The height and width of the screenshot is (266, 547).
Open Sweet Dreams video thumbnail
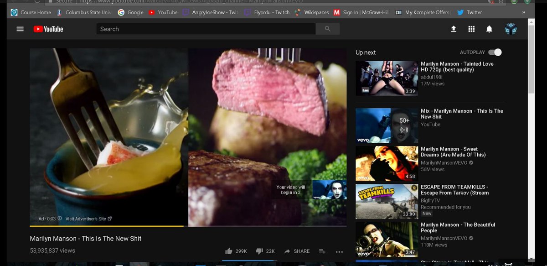(x=387, y=163)
